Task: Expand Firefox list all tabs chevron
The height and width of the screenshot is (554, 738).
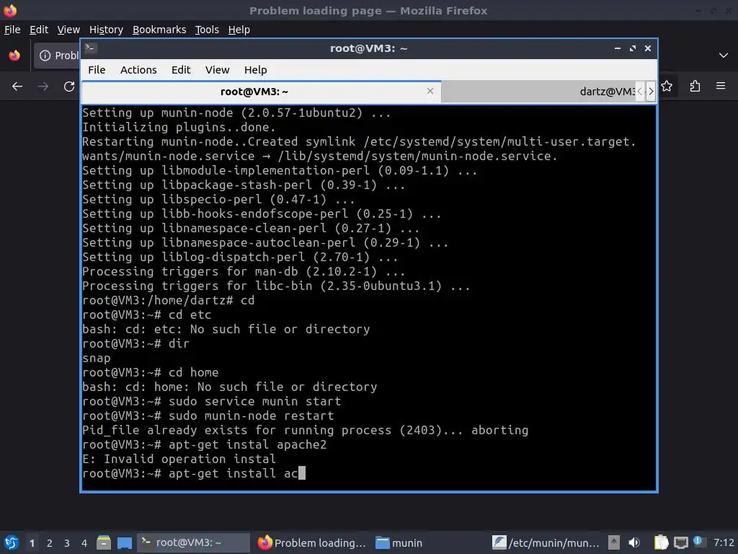Action: [x=724, y=56]
